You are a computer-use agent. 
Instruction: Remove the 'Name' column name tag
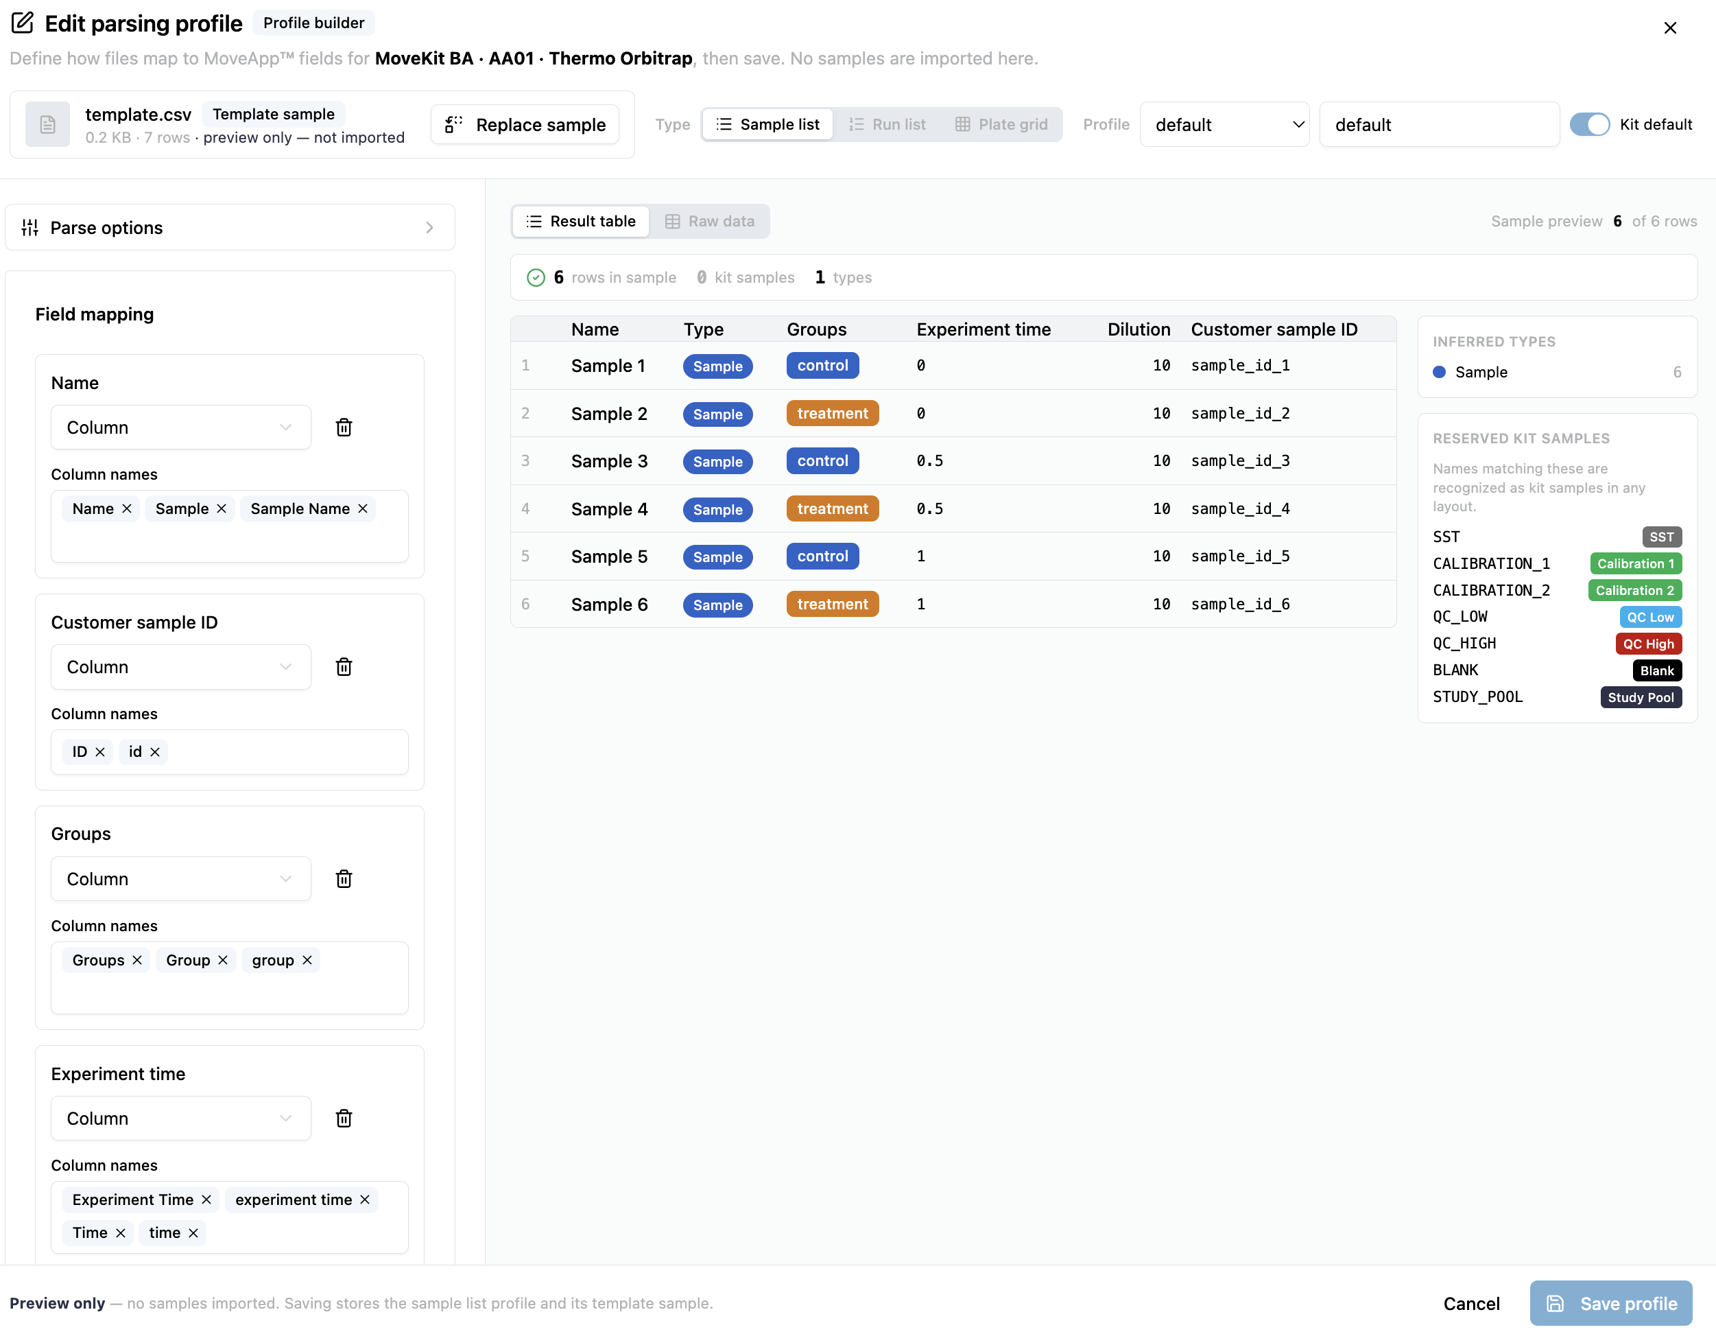(x=126, y=508)
